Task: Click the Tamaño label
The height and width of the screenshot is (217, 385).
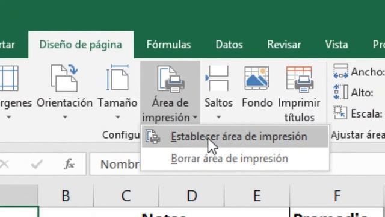Action: 118,103
